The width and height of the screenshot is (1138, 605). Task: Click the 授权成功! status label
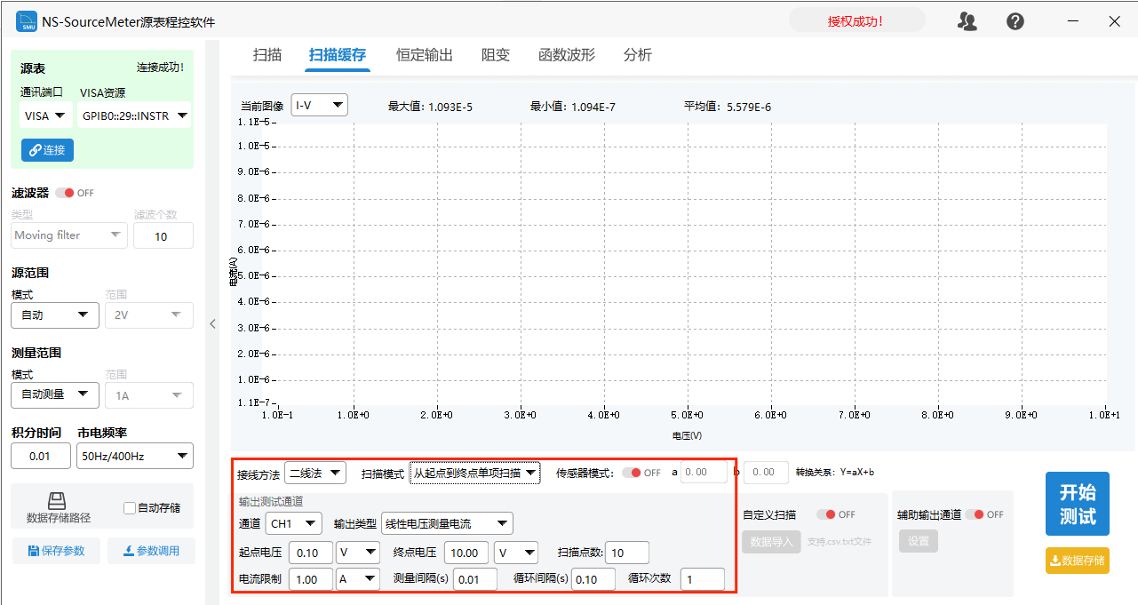(x=856, y=21)
